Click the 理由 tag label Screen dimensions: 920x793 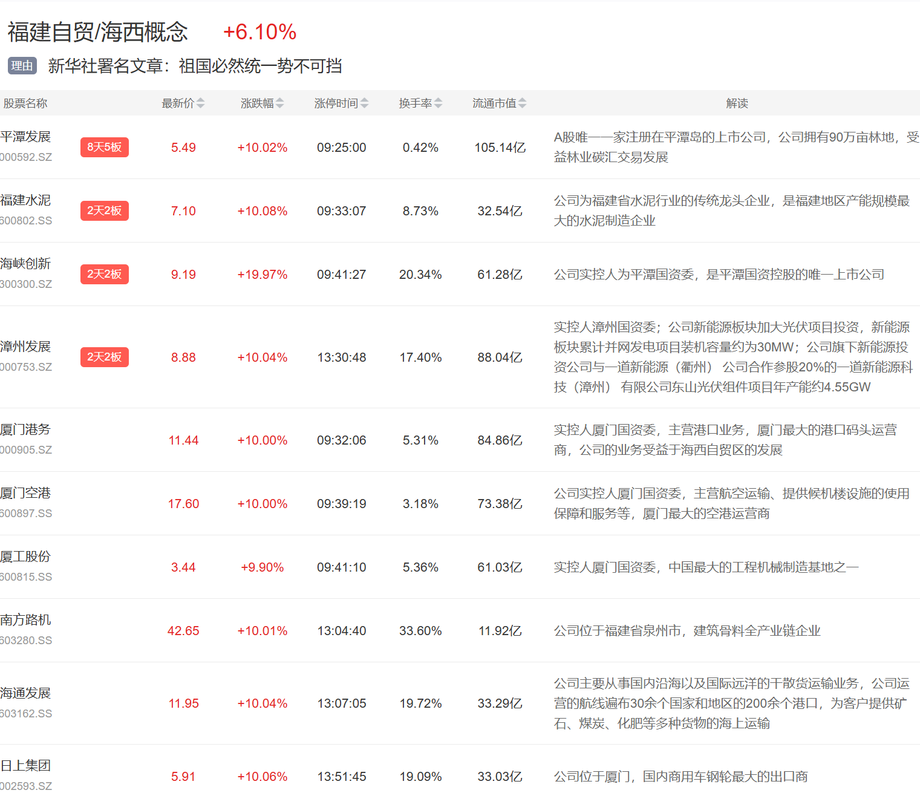click(22, 66)
